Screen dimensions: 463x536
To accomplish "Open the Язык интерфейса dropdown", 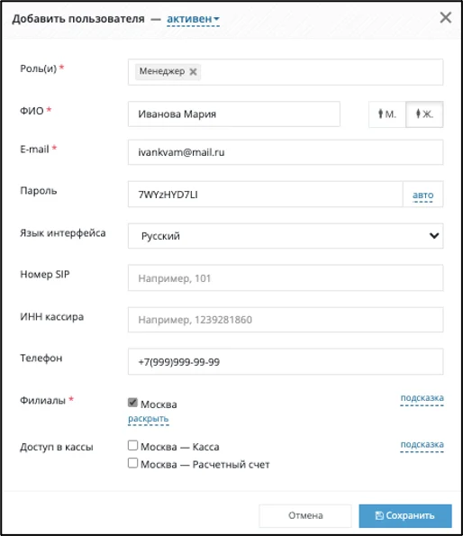I will (x=286, y=236).
